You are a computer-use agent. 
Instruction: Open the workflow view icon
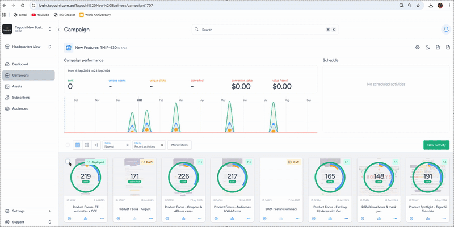pos(96,145)
